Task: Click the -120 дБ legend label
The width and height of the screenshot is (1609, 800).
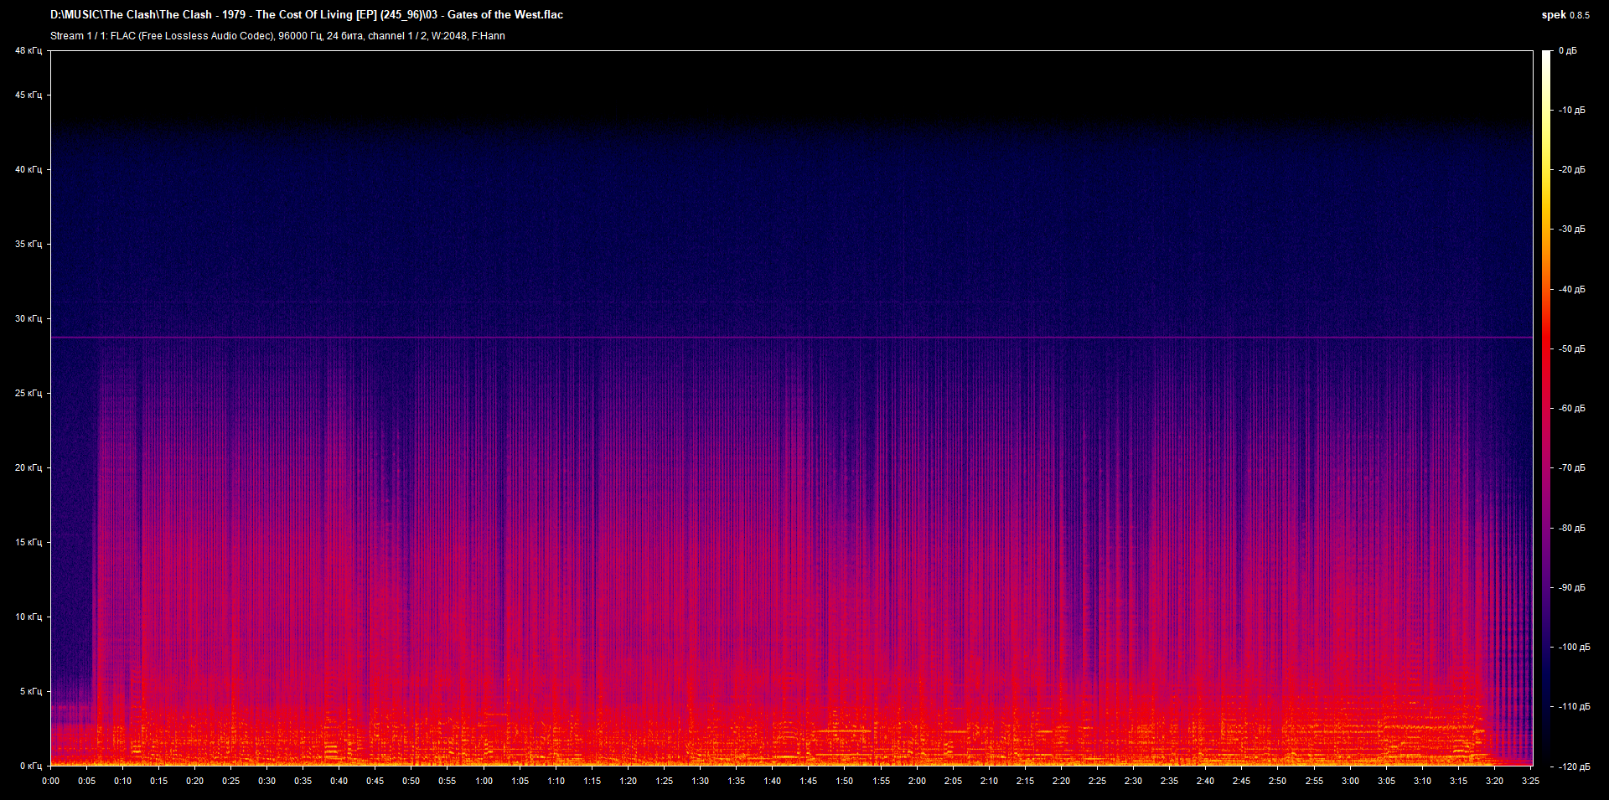Action: (1573, 764)
